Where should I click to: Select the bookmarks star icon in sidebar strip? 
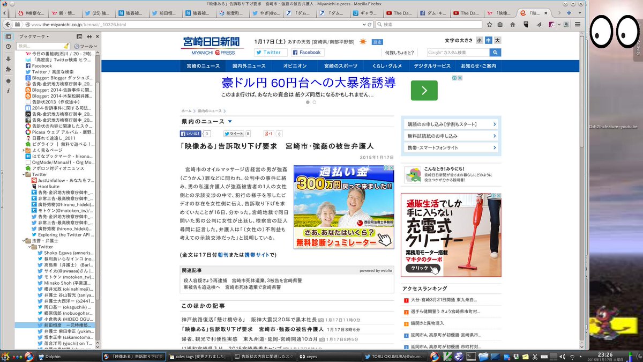[x=8, y=36]
